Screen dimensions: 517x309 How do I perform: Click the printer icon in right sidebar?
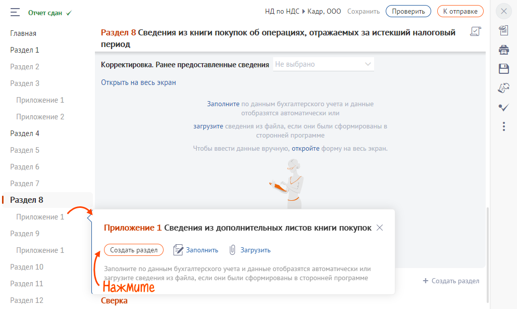pyautogui.click(x=503, y=50)
